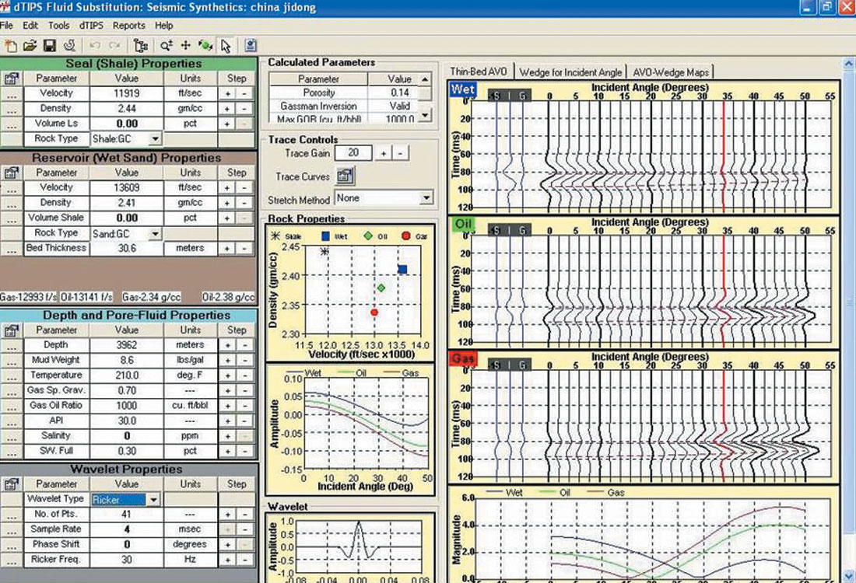Viewport: 856px width, 583px height.
Task: Click Depth and Pore-Fluid table header icon
Action: point(12,330)
